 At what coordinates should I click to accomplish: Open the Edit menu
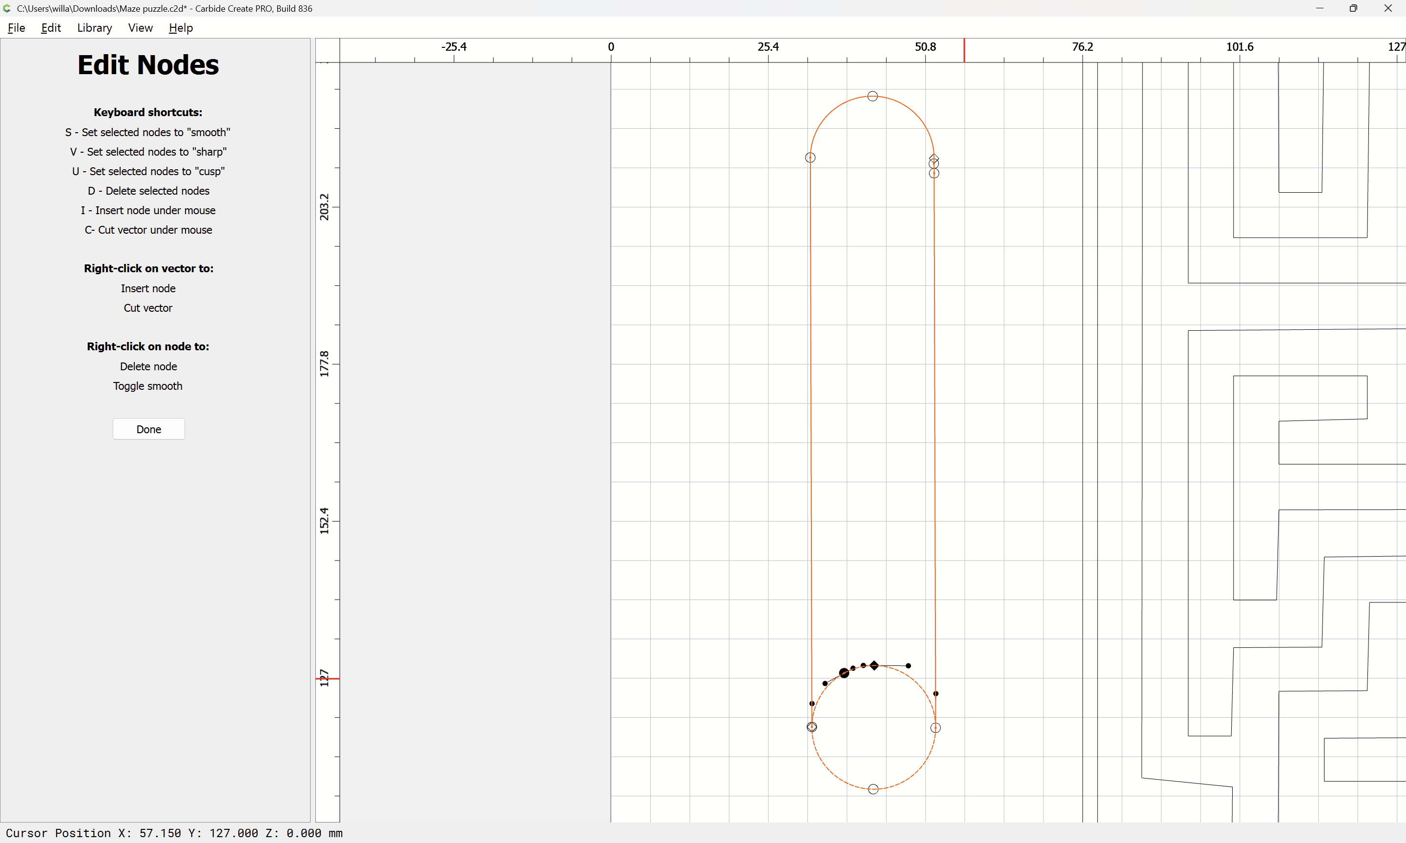tap(51, 28)
